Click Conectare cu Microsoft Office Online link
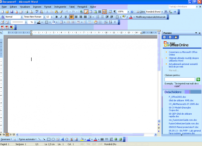202x146 pixels. pos(183,53)
